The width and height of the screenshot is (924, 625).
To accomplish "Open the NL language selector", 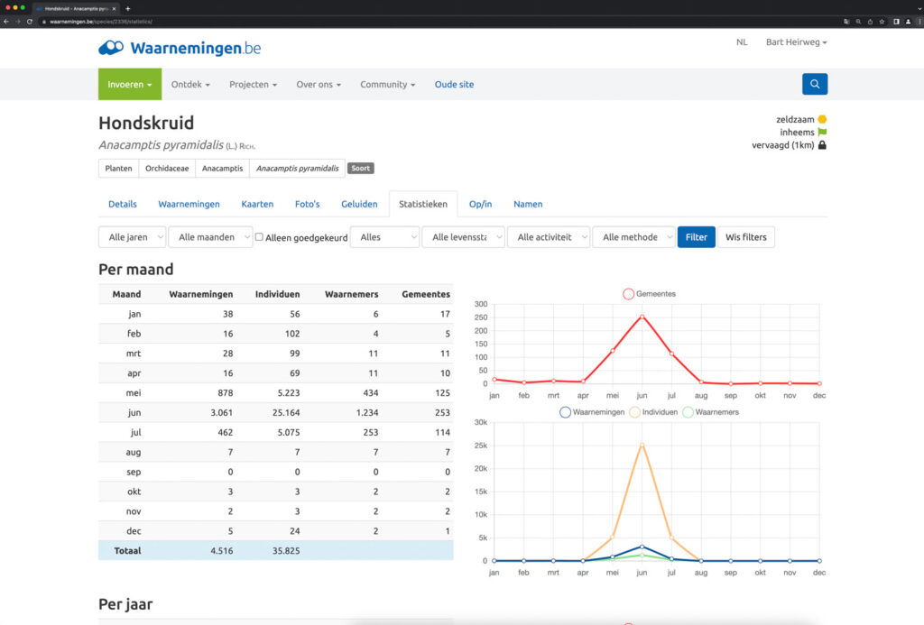I will 742,42.
